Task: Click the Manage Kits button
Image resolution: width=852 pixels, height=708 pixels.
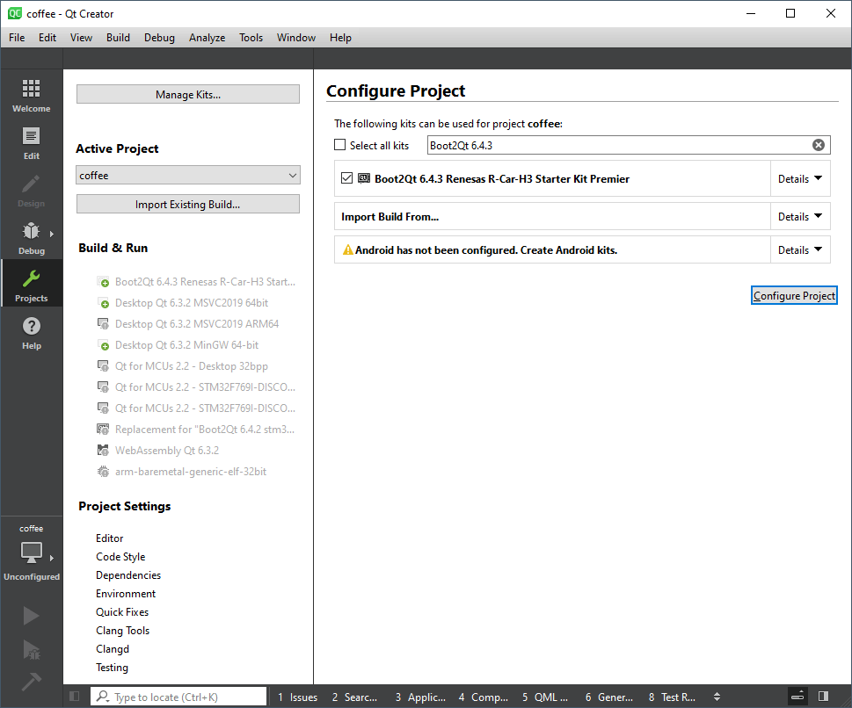Action: tap(187, 95)
